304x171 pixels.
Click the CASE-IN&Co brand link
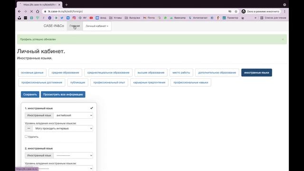[x=54, y=26]
